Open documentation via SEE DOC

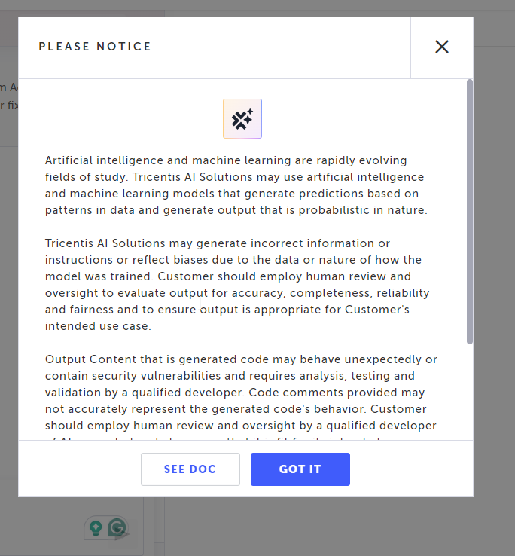click(190, 469)
